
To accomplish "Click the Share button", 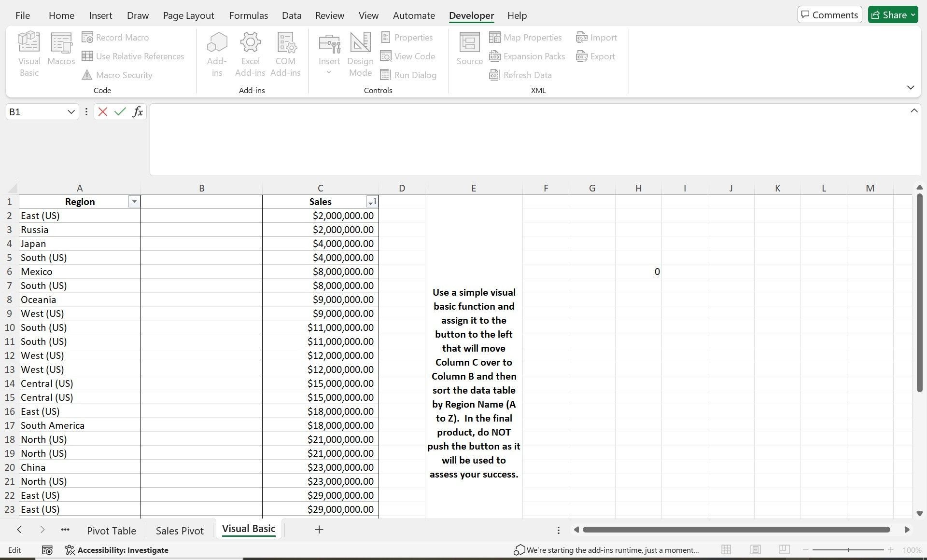I will [x=892, y=14].
